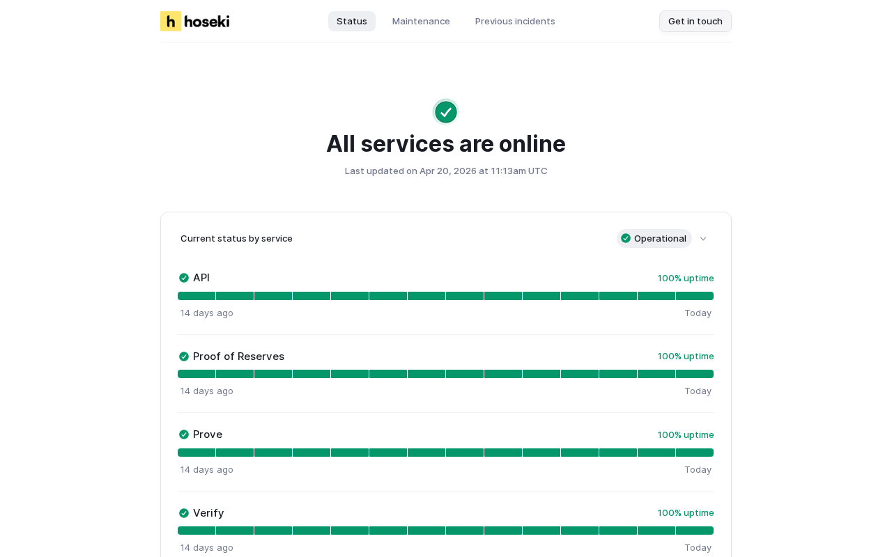This screenshot has width=892, height=557.
Task: Click the check icon beside Proof of Reserves
Action: 184,356
